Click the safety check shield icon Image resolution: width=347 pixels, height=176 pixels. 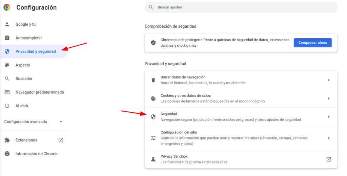click(153, 43)
